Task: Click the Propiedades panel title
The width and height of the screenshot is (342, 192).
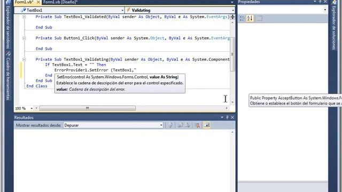Action: (x=249, y=2)
